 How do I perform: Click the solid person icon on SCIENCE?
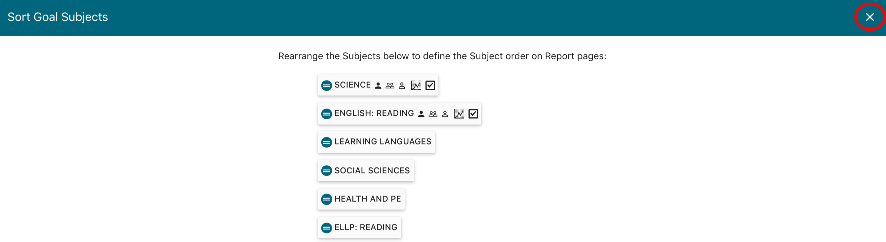coord(378,85)
